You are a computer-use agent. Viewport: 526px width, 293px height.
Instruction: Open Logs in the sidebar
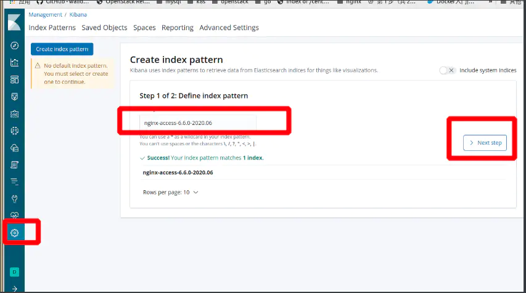coord(14,165)
